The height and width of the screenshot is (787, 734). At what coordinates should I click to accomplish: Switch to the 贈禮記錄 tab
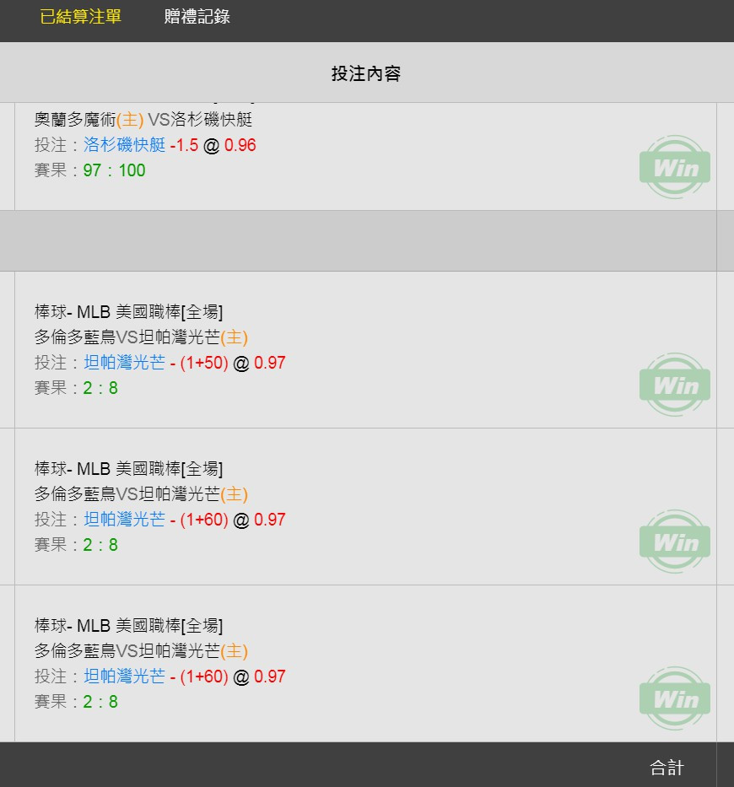click(197, 17)
